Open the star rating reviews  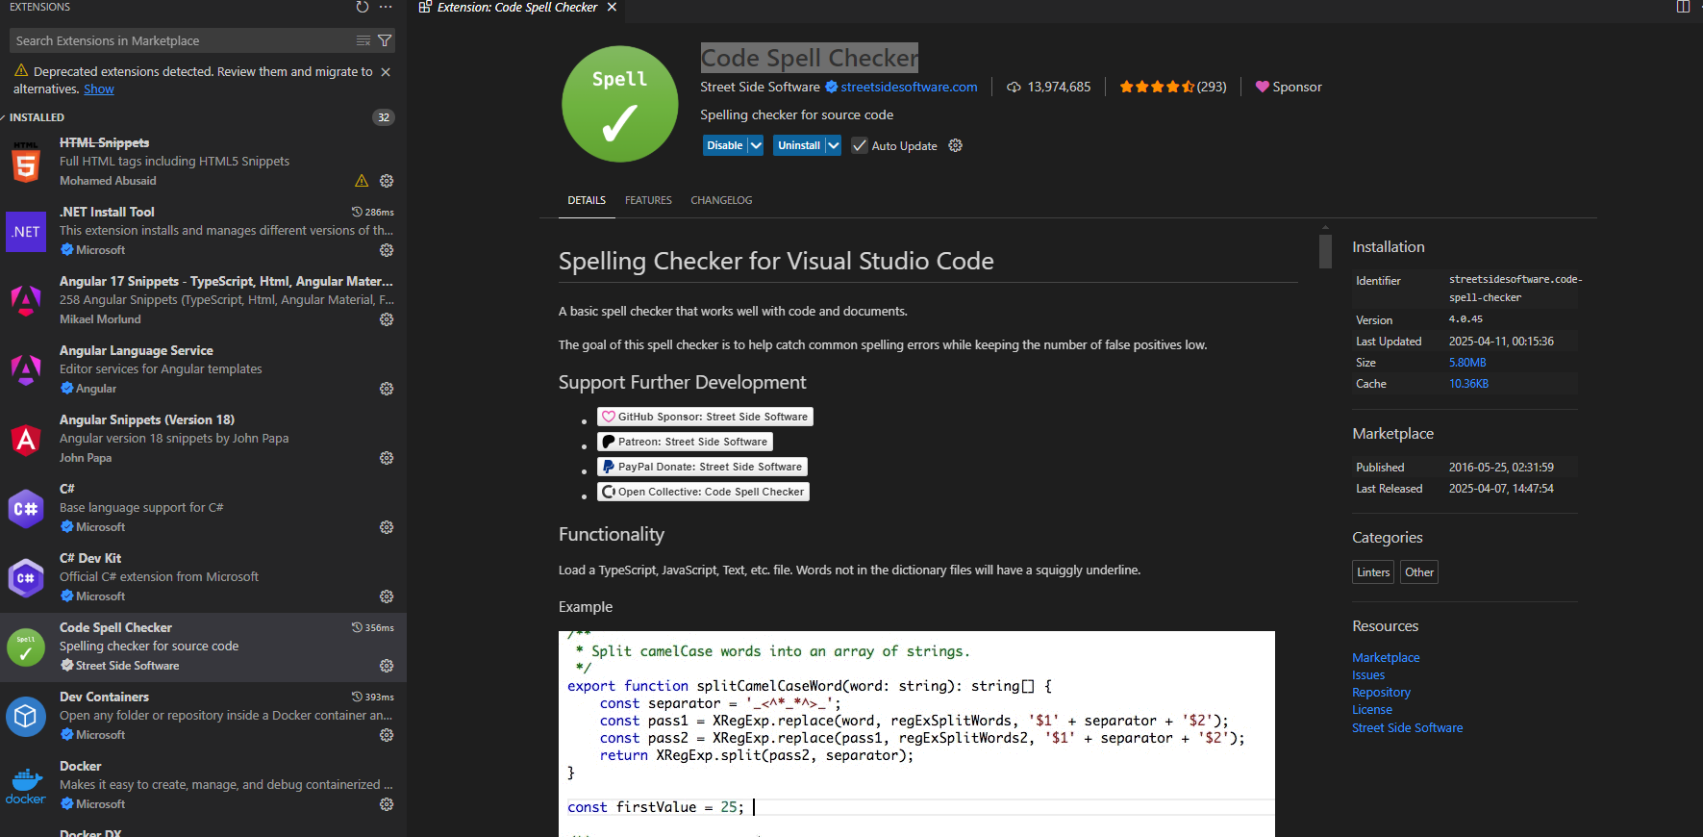tap(1173, 87)
